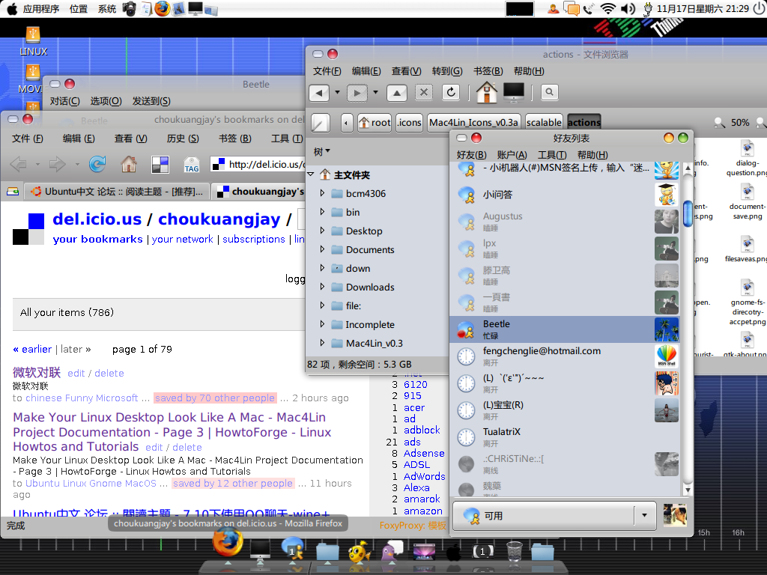767x575 pixels.
Task: Click the Stop loading button in file browser
Action: pos(424,92)
